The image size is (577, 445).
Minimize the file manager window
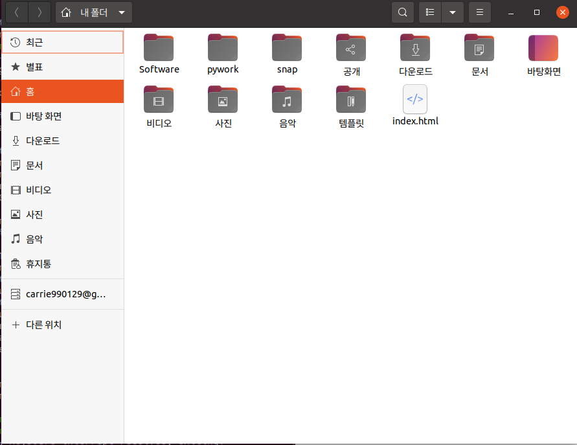coord(511,12)
